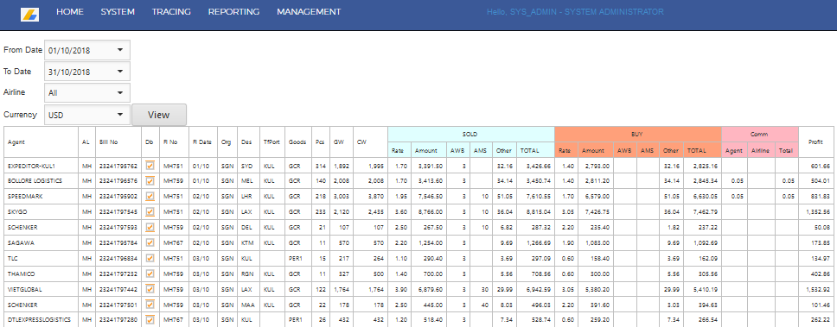Click SOLD total 7,610.55

pos(540,196)
